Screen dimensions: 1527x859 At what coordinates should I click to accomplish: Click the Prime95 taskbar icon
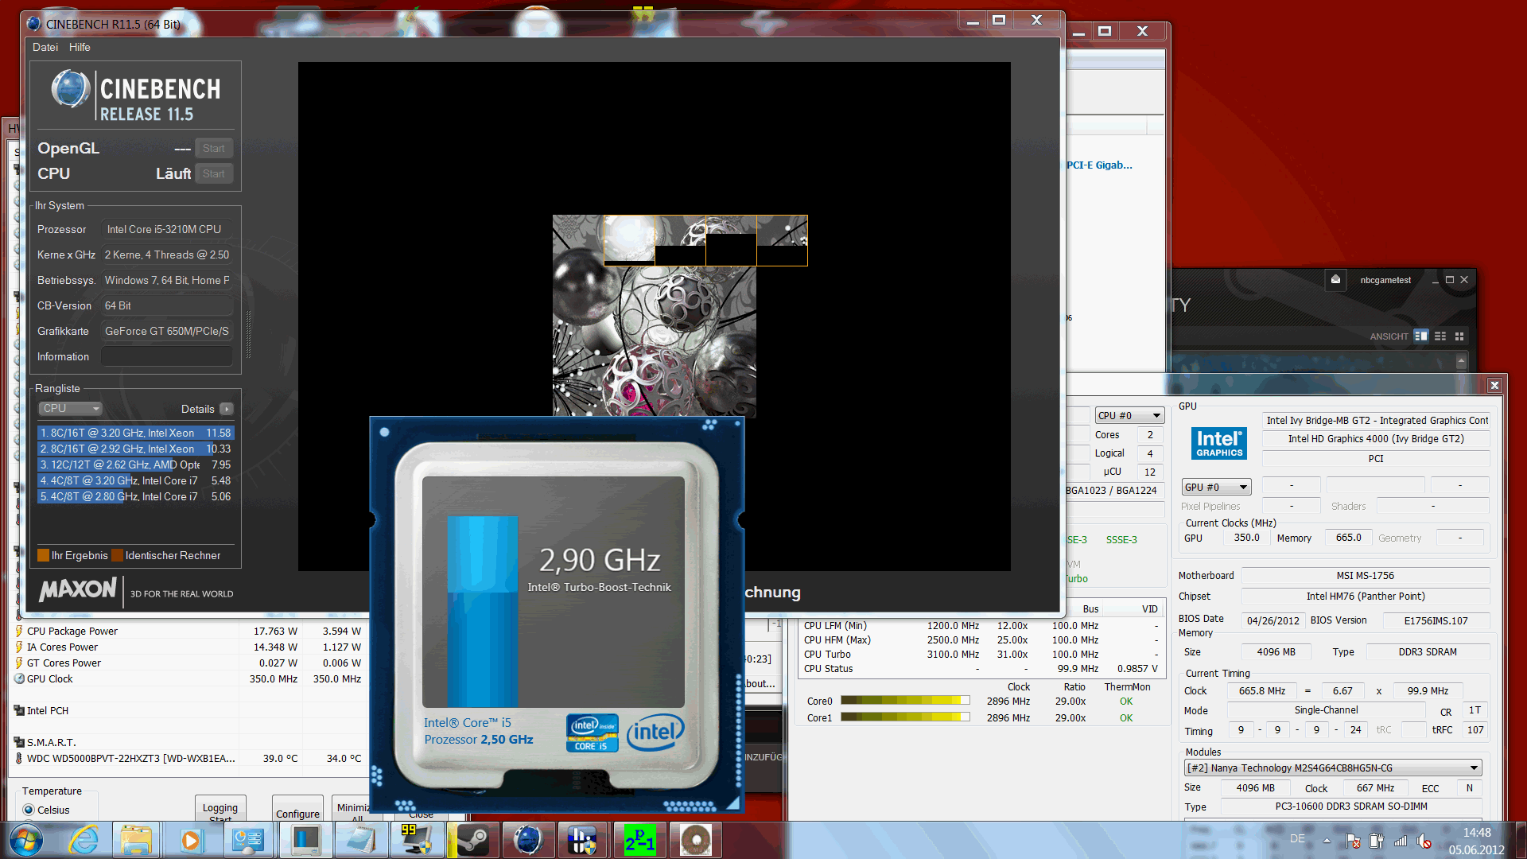(x=639, y=840)
